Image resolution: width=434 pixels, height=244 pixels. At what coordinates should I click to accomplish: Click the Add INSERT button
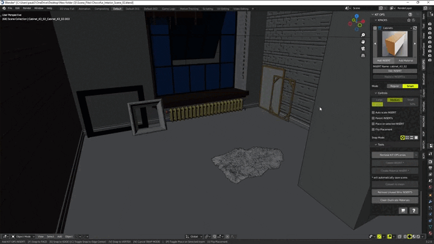click(x=384, y=60)
